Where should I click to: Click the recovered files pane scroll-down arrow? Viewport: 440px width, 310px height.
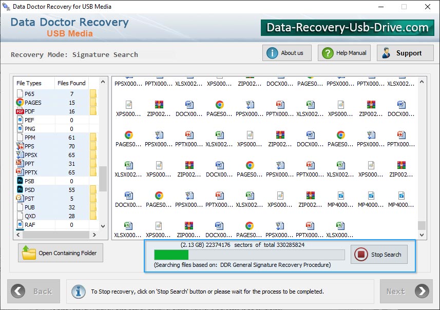pyautogui.click(x=422, y=235)
